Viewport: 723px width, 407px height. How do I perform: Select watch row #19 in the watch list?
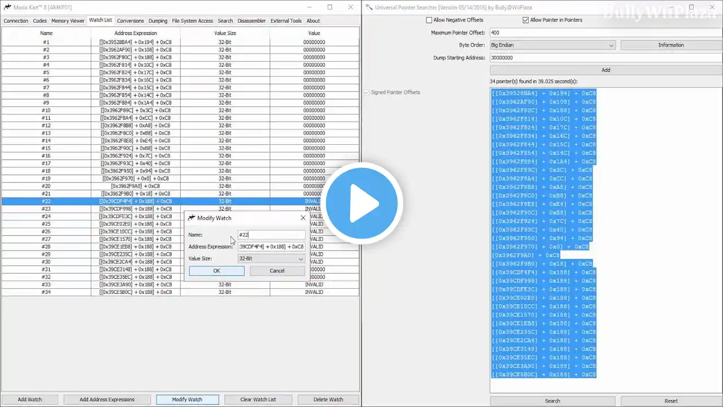(x=180, y=179)
